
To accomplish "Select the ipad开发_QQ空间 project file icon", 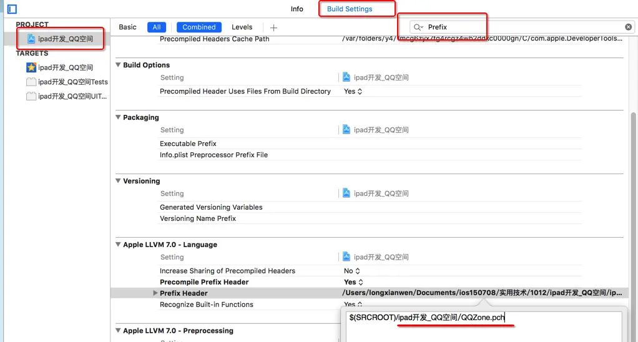I will coord(31,39).
